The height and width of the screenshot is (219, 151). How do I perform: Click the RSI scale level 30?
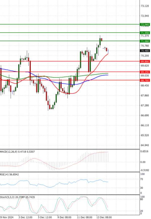point(142,188)
